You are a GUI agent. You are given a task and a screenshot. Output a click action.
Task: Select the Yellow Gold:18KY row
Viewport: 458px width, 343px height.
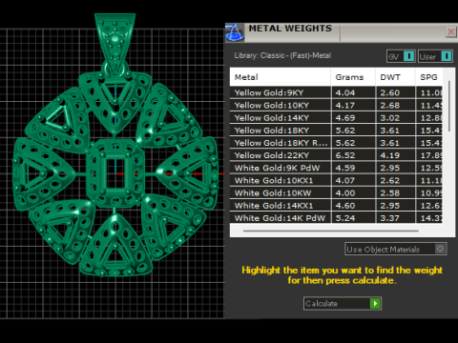[x=336, y=131]
